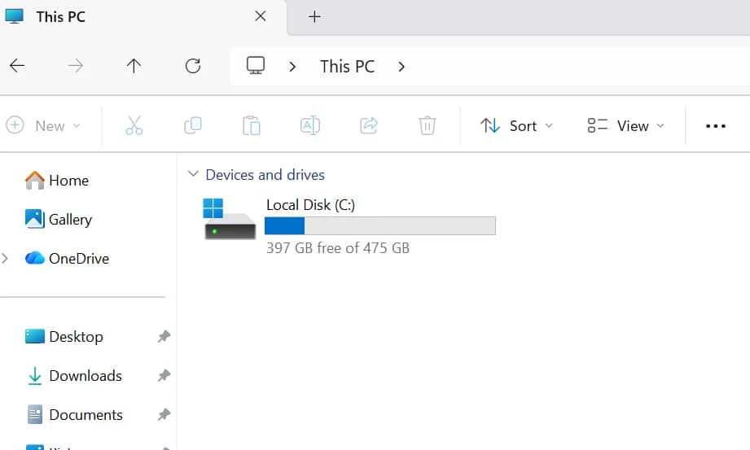Open the New item dropdown
Image resolution: width=750 pixels, height=450 pixels.
coord(43,126)
